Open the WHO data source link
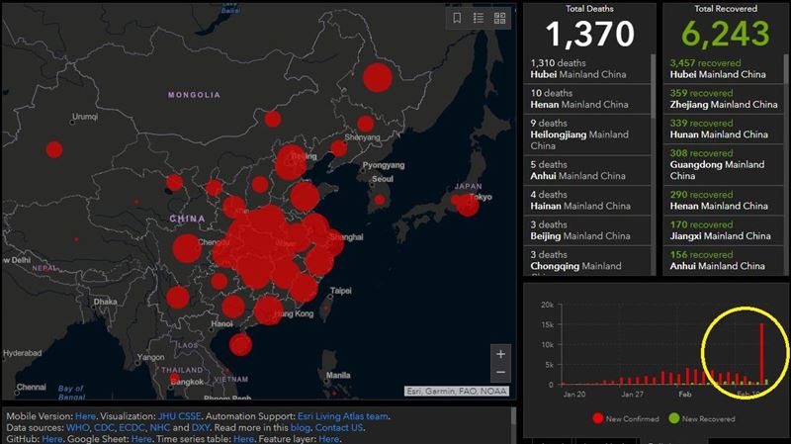The width and height of the screenshot is (791, 444). [78, 428]
